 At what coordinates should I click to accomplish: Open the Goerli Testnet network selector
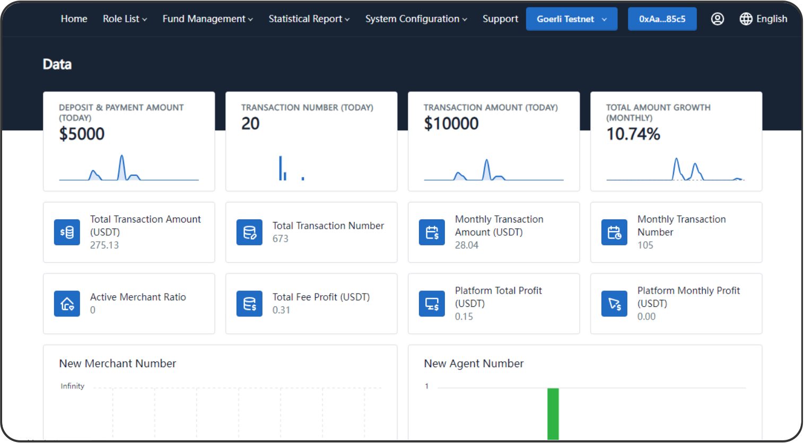[x=571, y=19]
